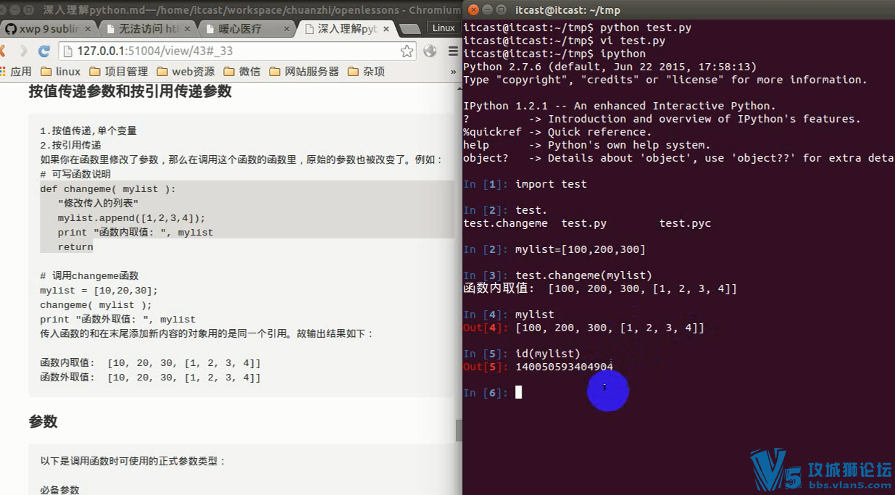Screen dimensions: 895x495
Task: Focus the address bar showing 127.0.0.1:51004
Action: tap(236, 51)
